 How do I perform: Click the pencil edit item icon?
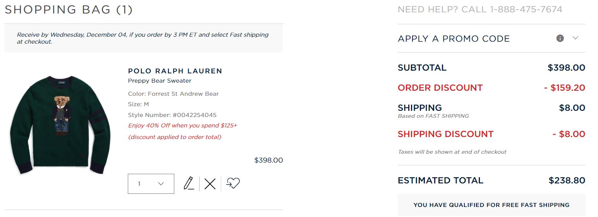click(x=189, y=183)
